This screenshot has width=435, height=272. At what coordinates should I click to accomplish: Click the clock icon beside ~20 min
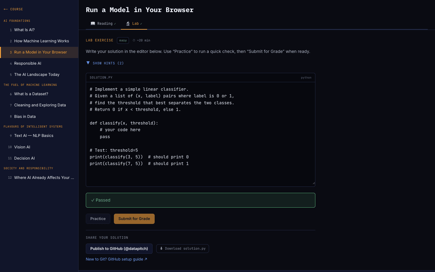pyautogui.click(x=134, y=40)
